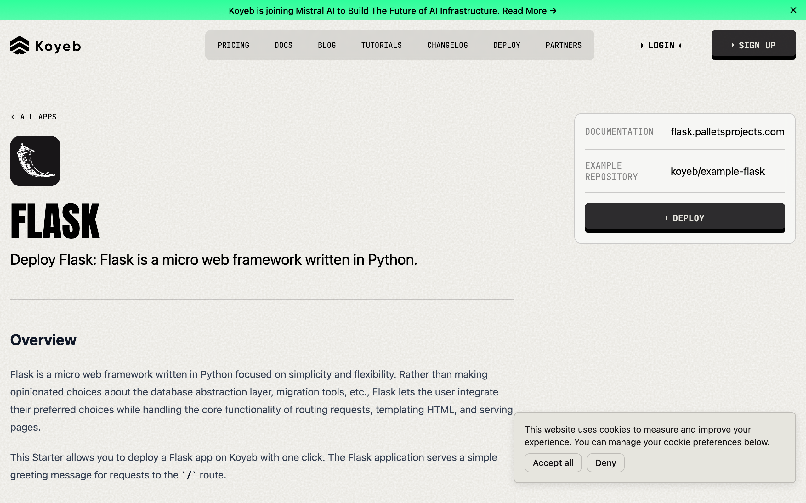
Task: Click the EXAMPLE REPOSITORY label
Action: (x=611, y=171)
